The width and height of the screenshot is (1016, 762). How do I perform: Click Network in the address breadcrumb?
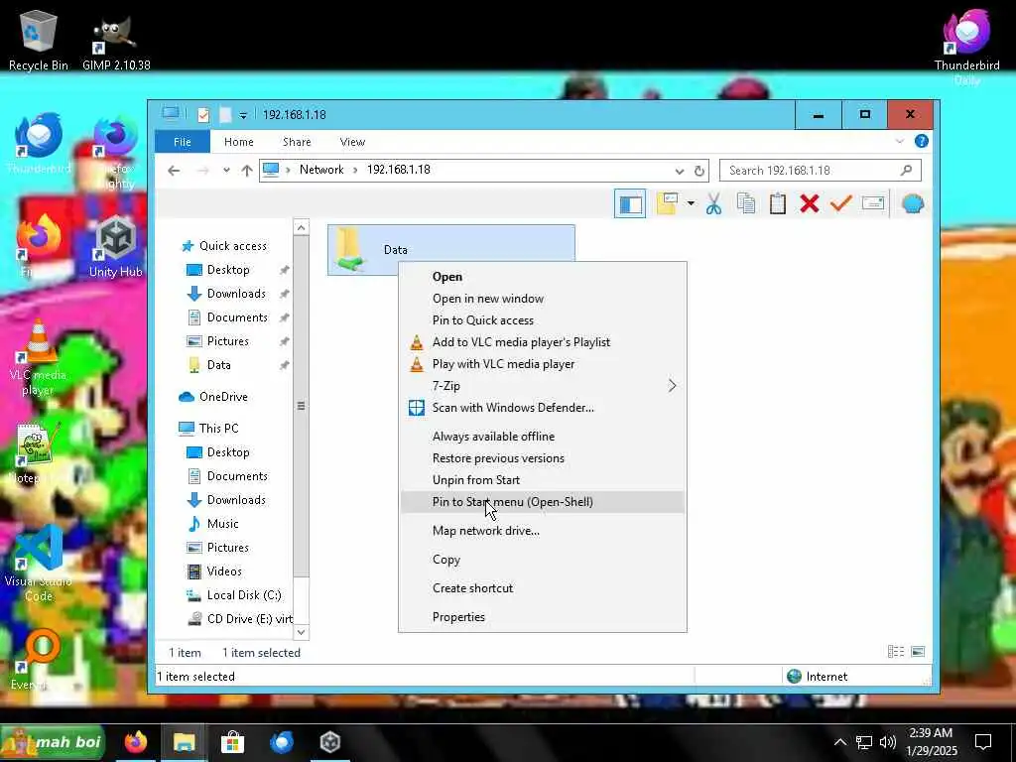[x=321, y=169]
